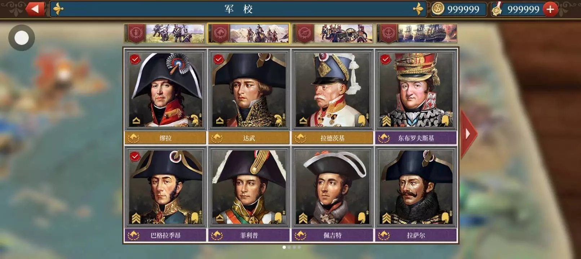This screenshot has height=259, width=581.
Task: Select the 菲利普 name button
Action: (x=249, y=236)
